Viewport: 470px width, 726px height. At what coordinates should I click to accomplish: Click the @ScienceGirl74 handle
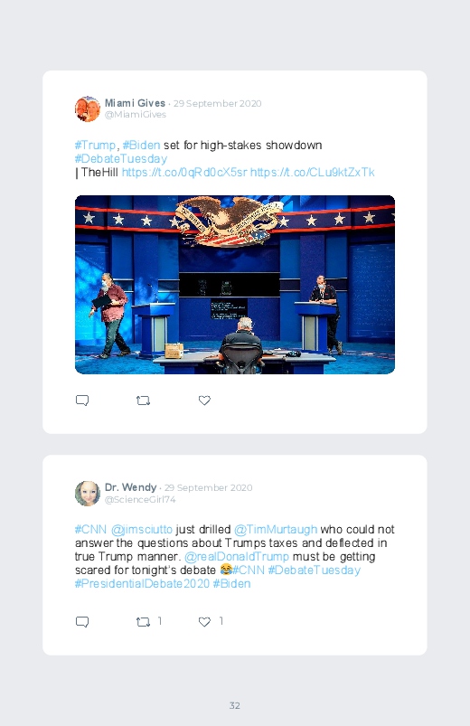(x=140, y=500)
